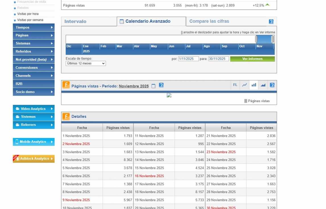Expand the Conversiones sidebar menu

click(34, 68)
